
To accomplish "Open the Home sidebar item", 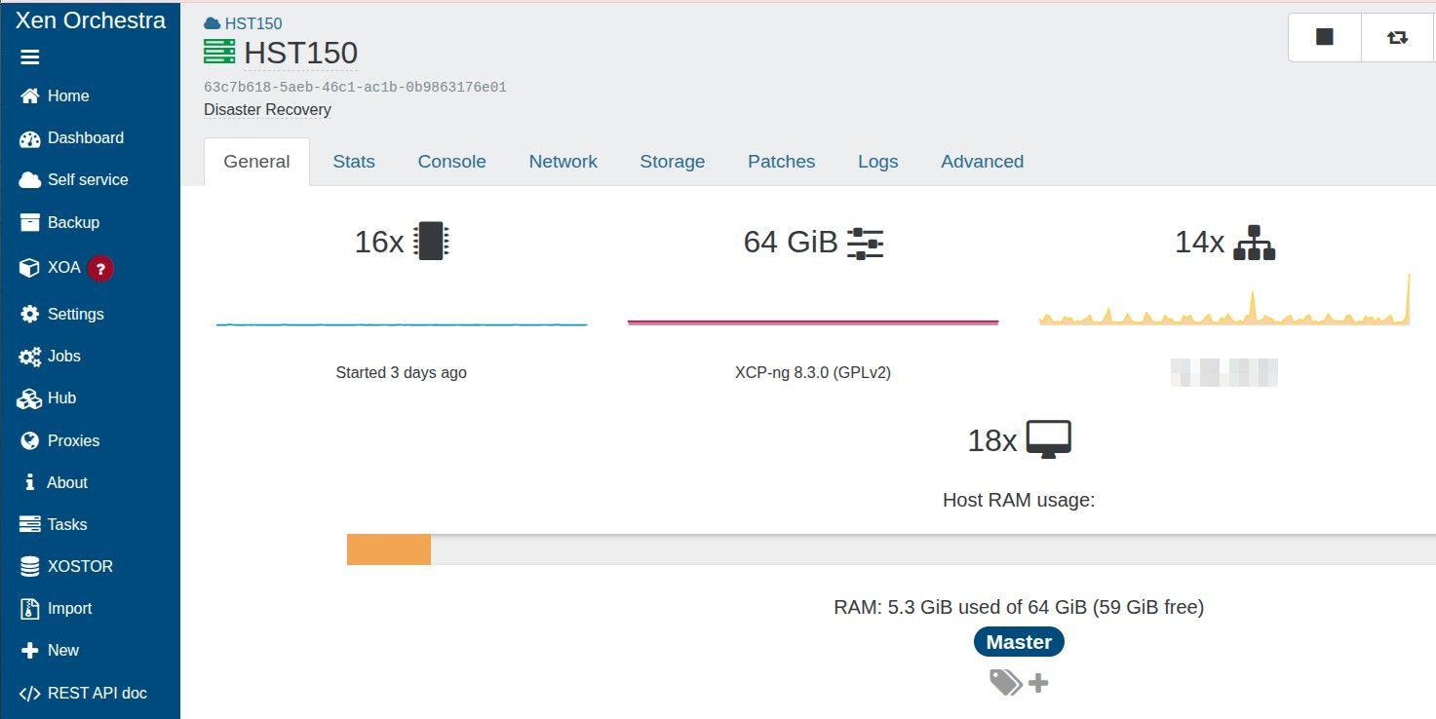I will point(67,95).
